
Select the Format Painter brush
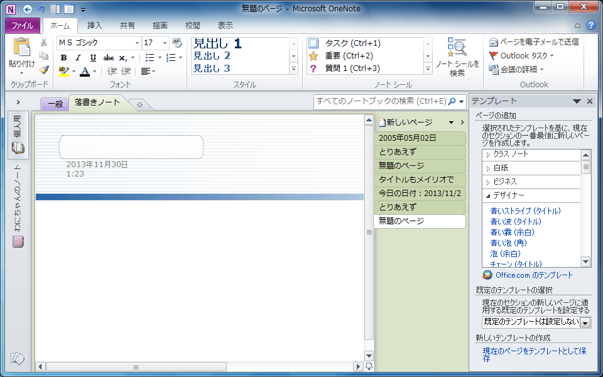(x=44, y=70)
